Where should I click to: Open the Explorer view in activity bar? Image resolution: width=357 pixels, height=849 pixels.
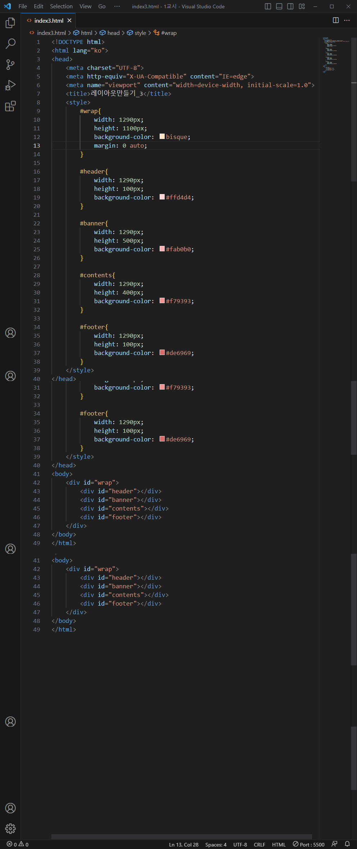[10, 23]
